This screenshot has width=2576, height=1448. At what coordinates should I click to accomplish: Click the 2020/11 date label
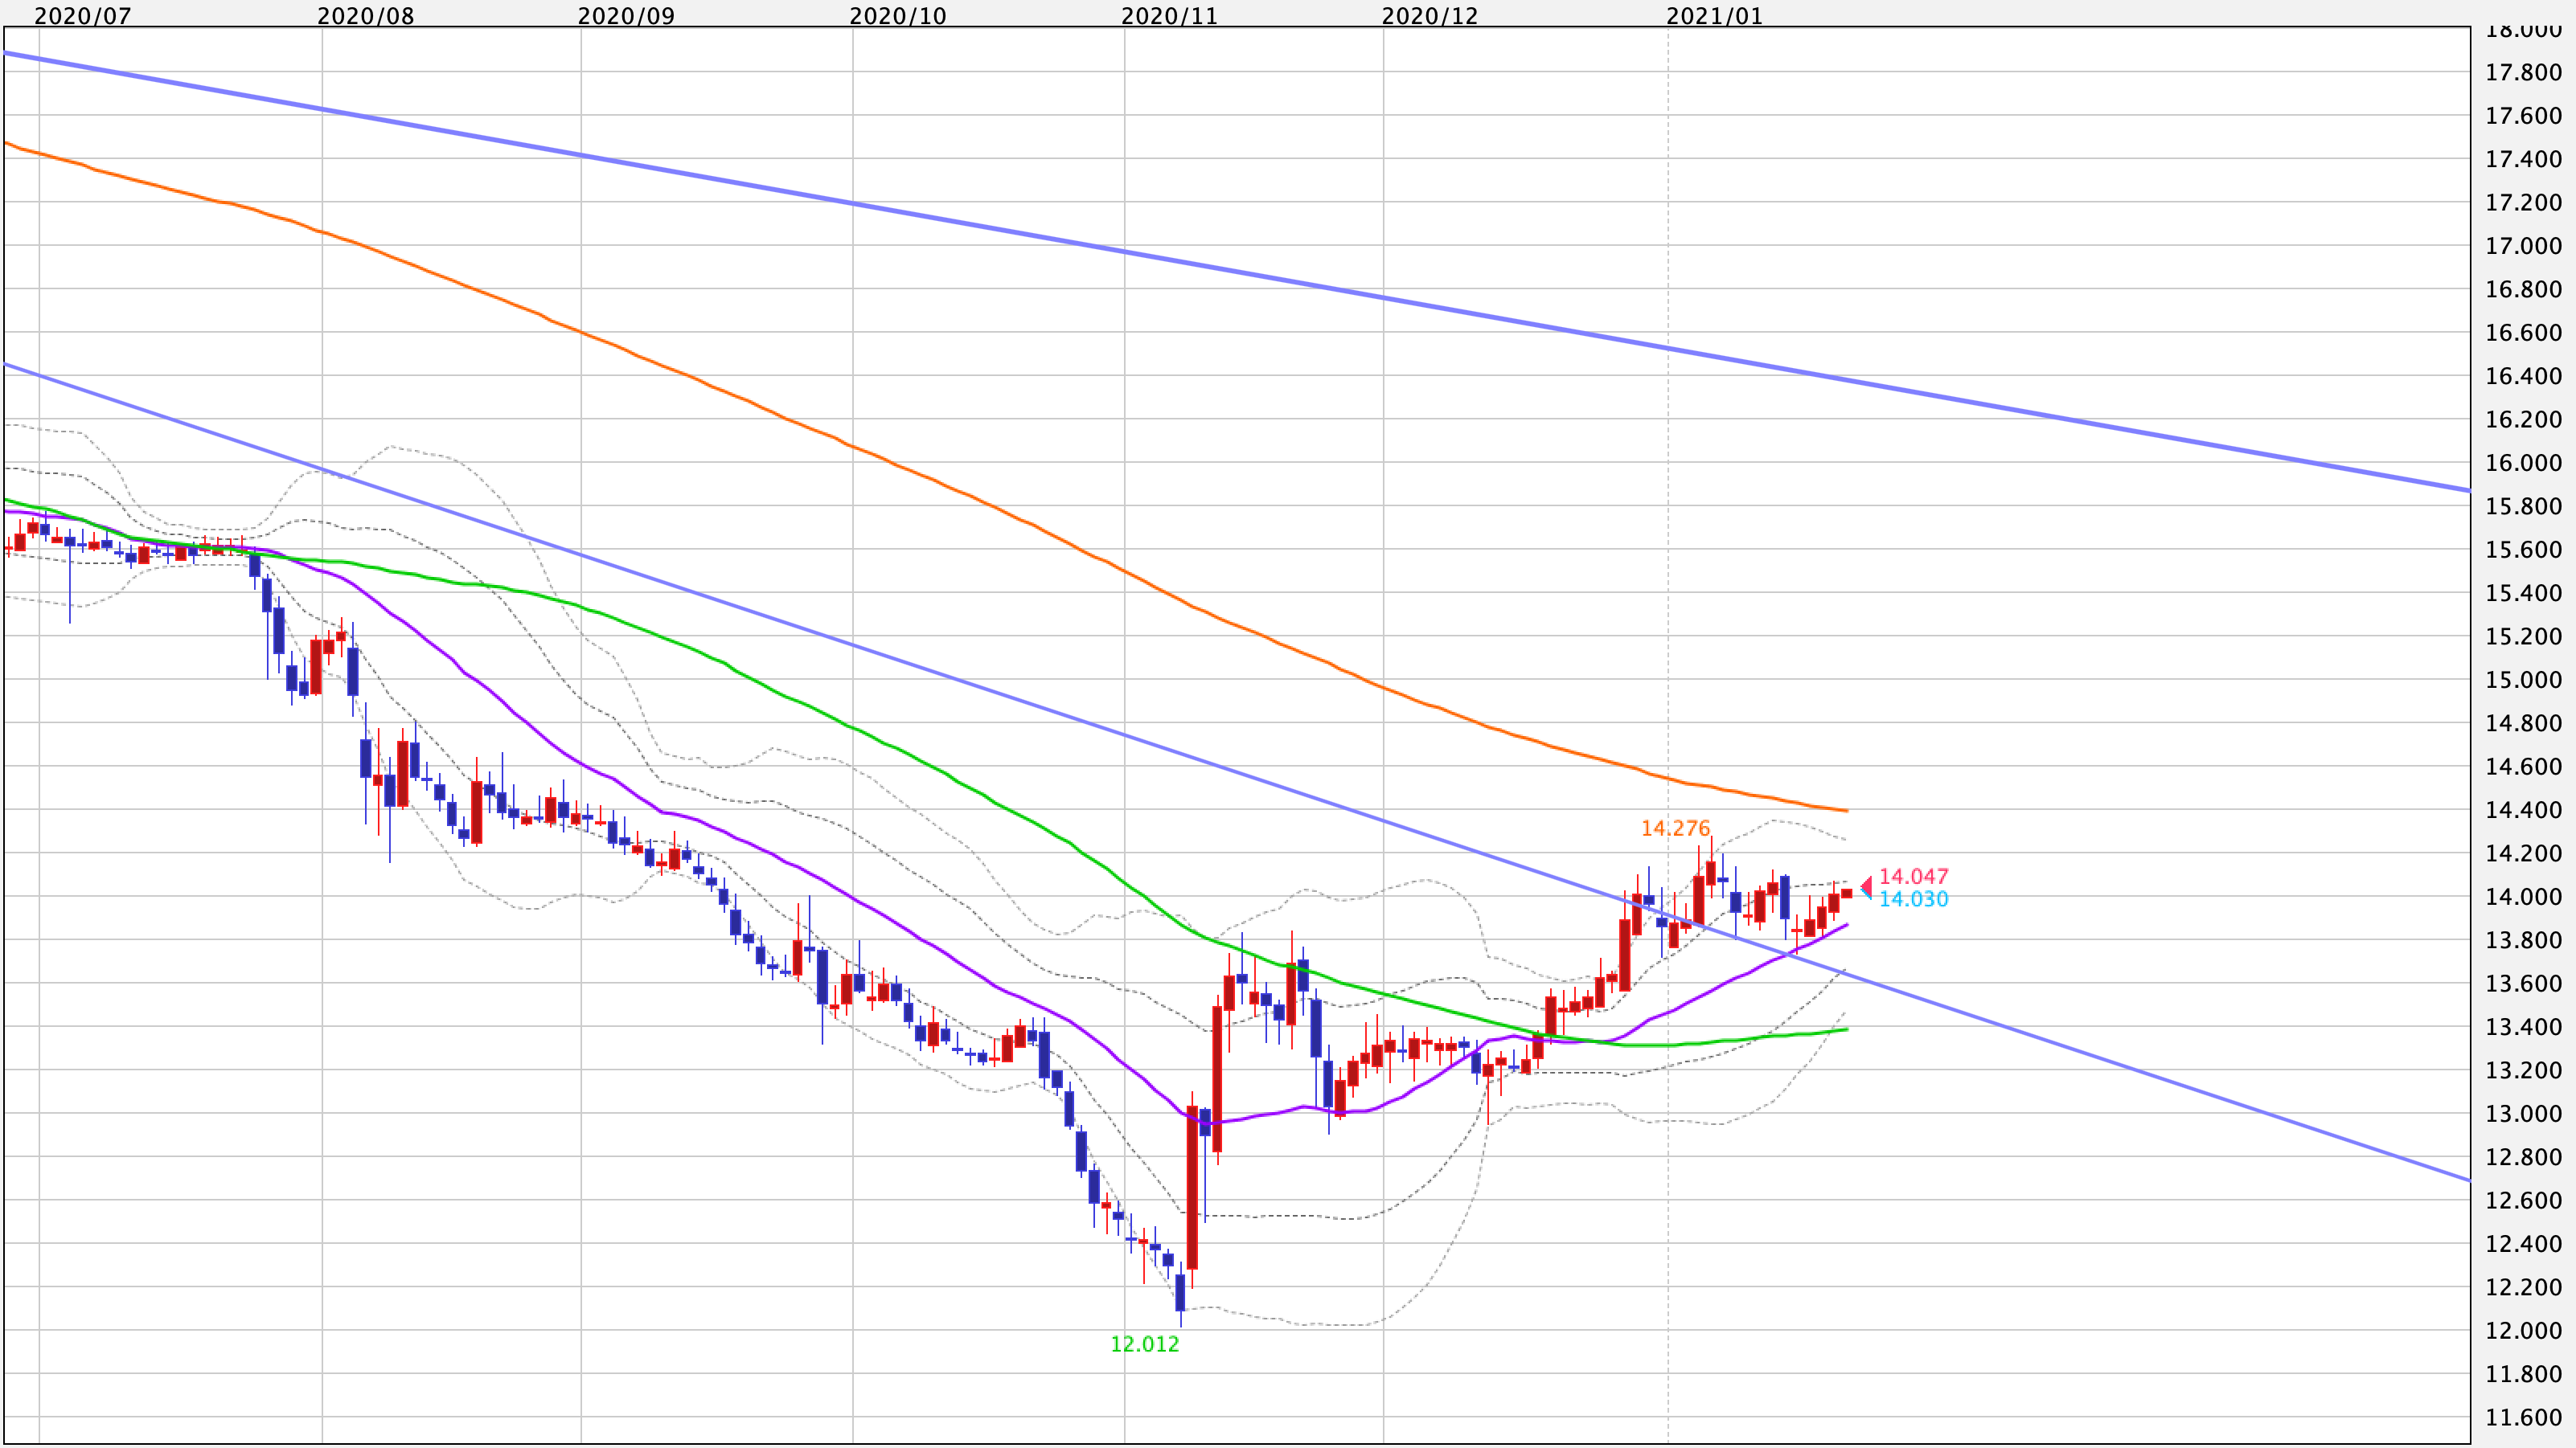point(1170,16)
